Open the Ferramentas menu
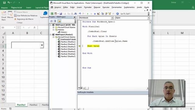The height and width of the screenshot is (110, 195). tap(117, 7)
